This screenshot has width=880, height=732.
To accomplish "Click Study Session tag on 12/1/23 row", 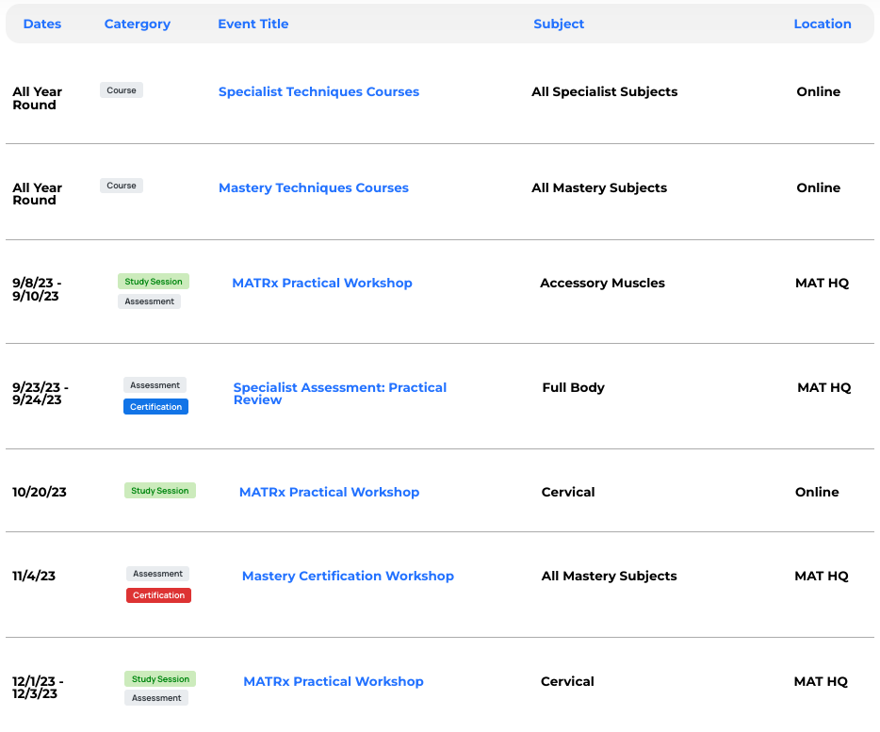I will pyautogui.click(x=160, y=678).
